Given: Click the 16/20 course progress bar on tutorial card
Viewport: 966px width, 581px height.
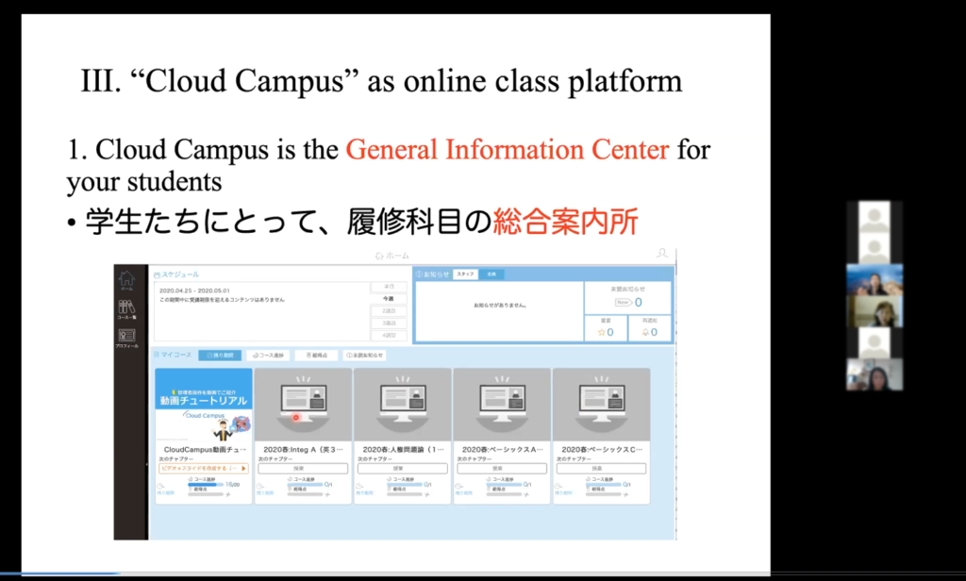Looking at the screenshot, I should point(206,485).
